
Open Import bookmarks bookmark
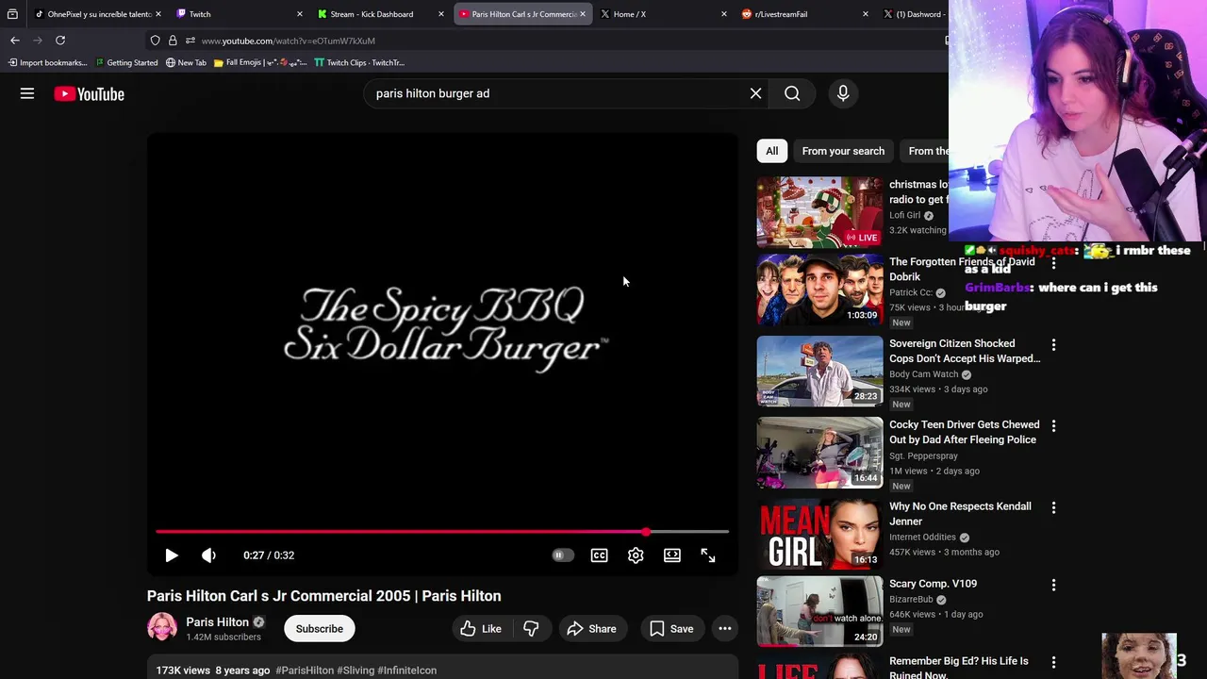pos(47,62)
